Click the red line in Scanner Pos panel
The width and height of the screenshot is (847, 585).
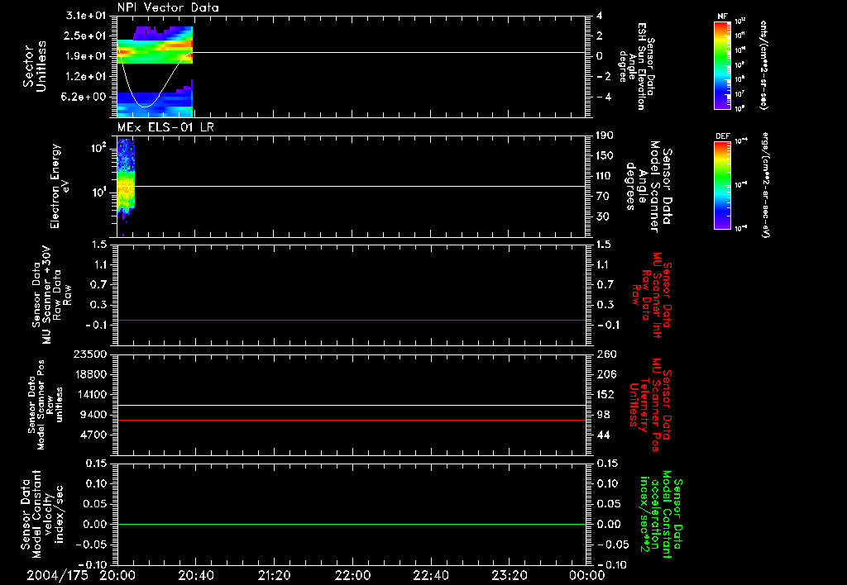point(352,420)
